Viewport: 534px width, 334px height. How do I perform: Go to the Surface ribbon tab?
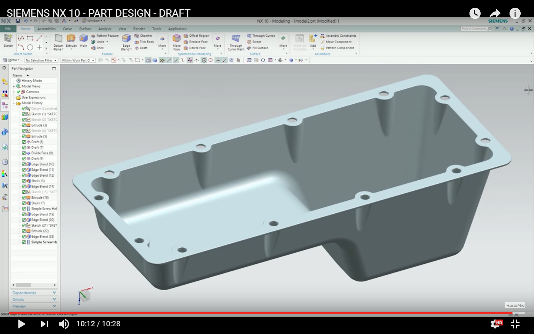[85, 29]
